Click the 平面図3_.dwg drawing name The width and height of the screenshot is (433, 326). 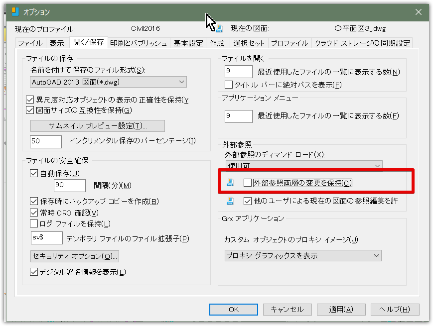pos(361,28)
